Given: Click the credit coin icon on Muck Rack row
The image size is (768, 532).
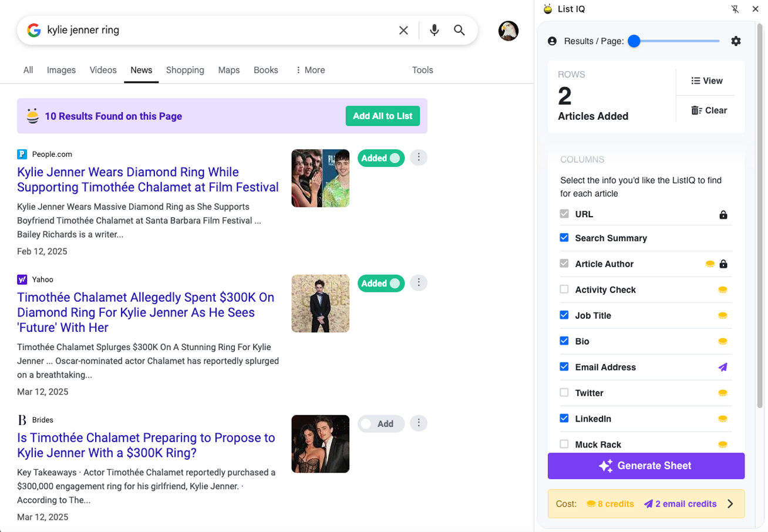Looking at the screenshot, I should click(x=723, y=445).
